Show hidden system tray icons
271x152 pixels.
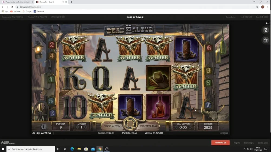(244, 149)
